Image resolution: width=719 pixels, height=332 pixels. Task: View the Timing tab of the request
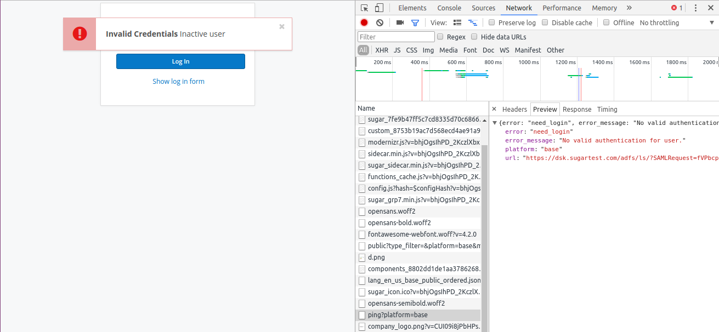point(607,109)
